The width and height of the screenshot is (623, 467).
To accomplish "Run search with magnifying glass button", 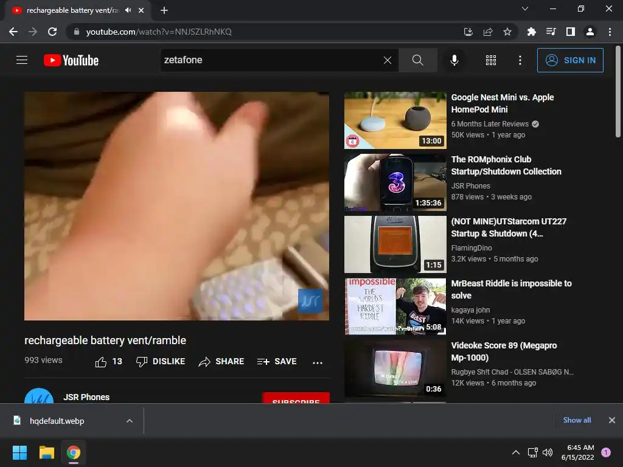I will click(x=417, y=60).
